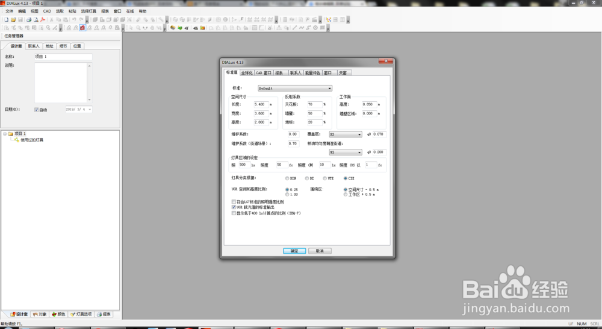Click the colorful tree structure icon in toolbar

328,20
